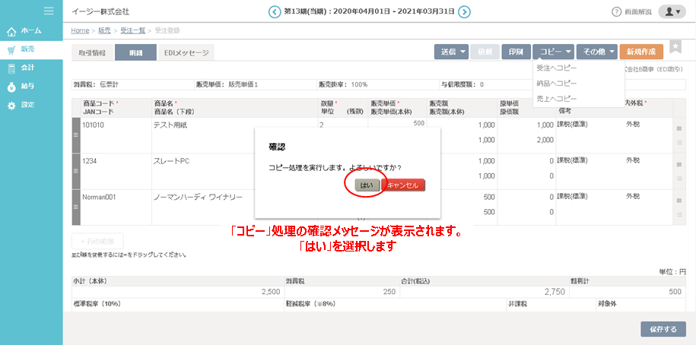Click キャンセル in the confirmation dialog
This screenshot has height=345, width=696.
click(403, 185)
